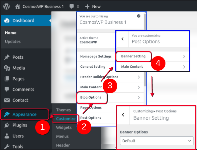Image resolution: width=197 pixels, height=150 pixels.
Task: Go back from the Post Options panel
Action: coord(123,39)
